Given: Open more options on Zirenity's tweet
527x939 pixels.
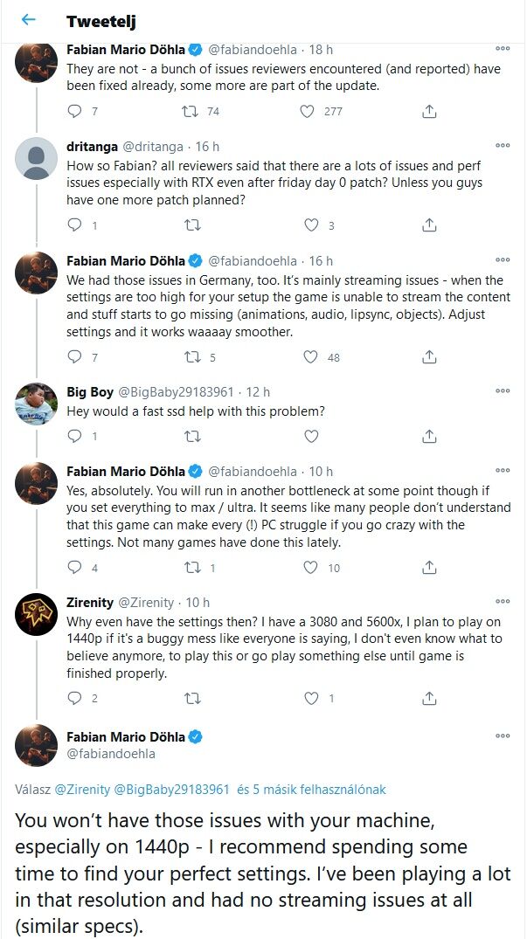Looking at the screenshot, I should [503, 601].
